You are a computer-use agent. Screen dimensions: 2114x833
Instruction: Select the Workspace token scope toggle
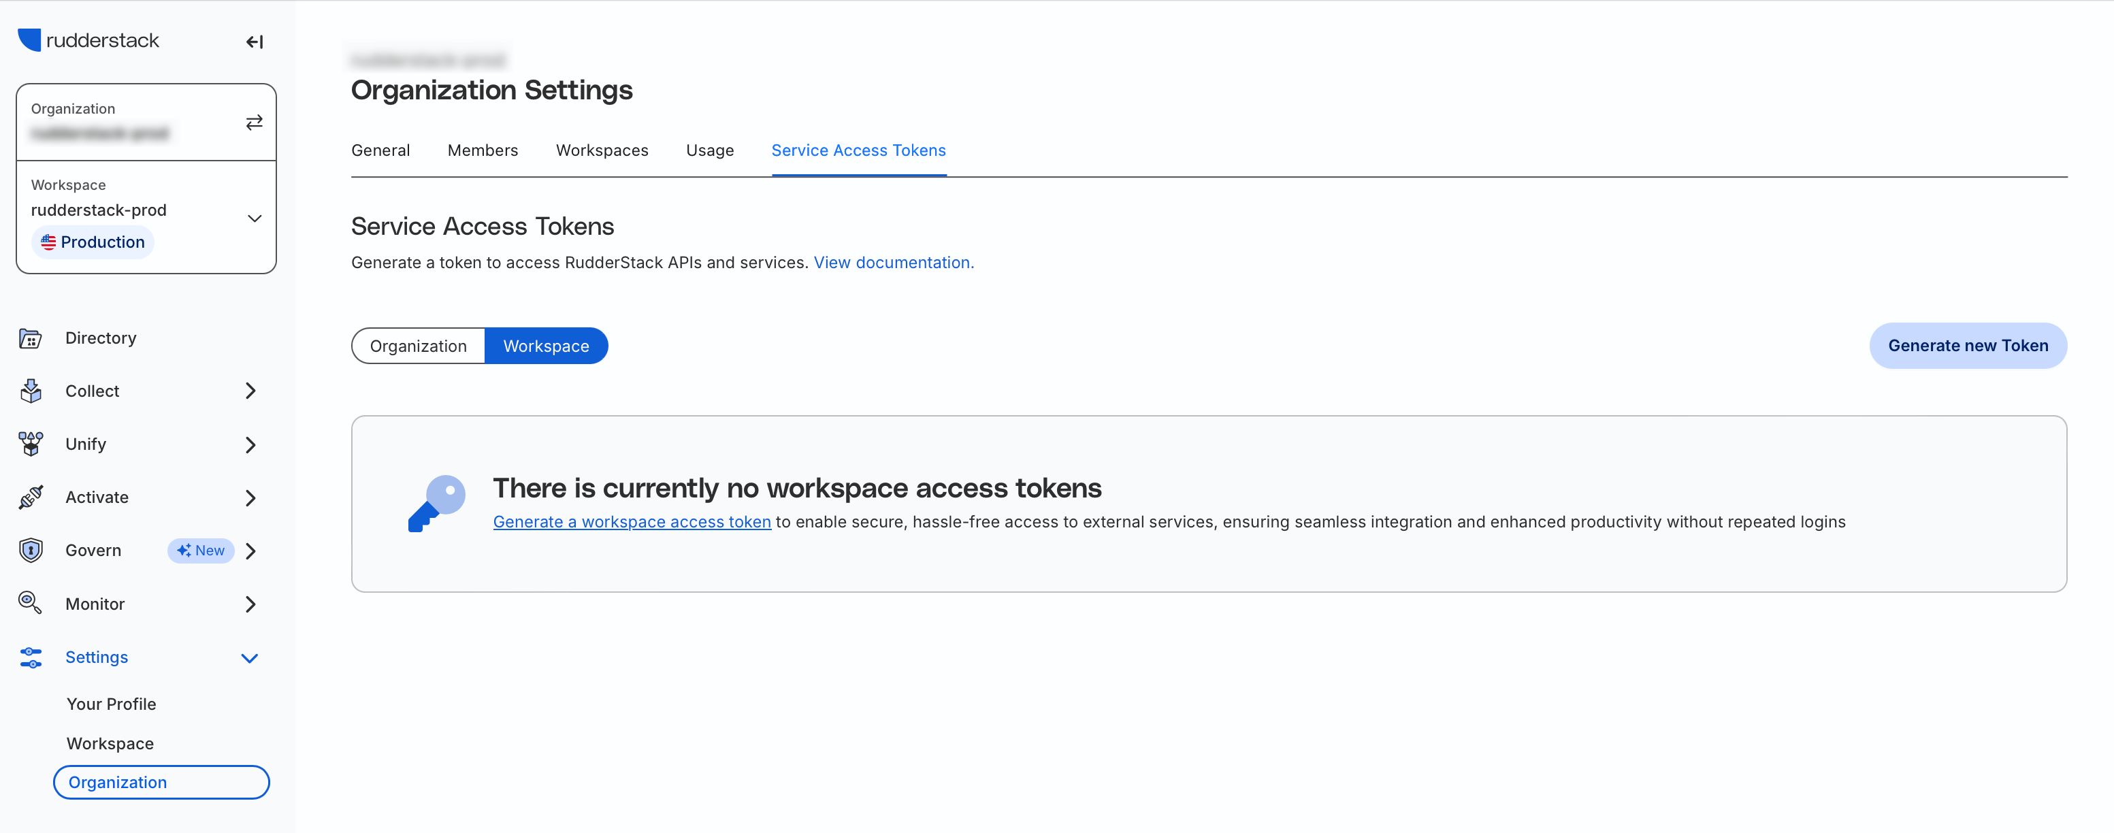pos(546,346)
